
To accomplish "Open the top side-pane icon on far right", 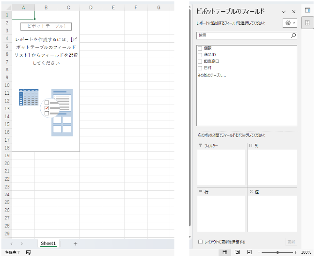I will point(307,10).
